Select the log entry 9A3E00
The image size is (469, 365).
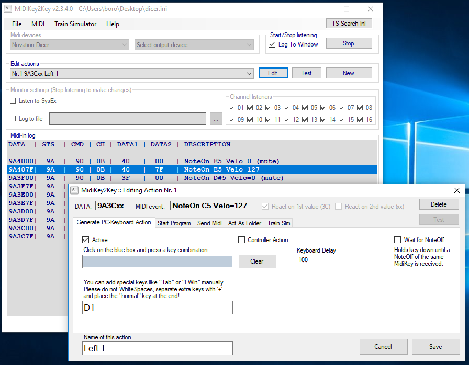point(38,195)
